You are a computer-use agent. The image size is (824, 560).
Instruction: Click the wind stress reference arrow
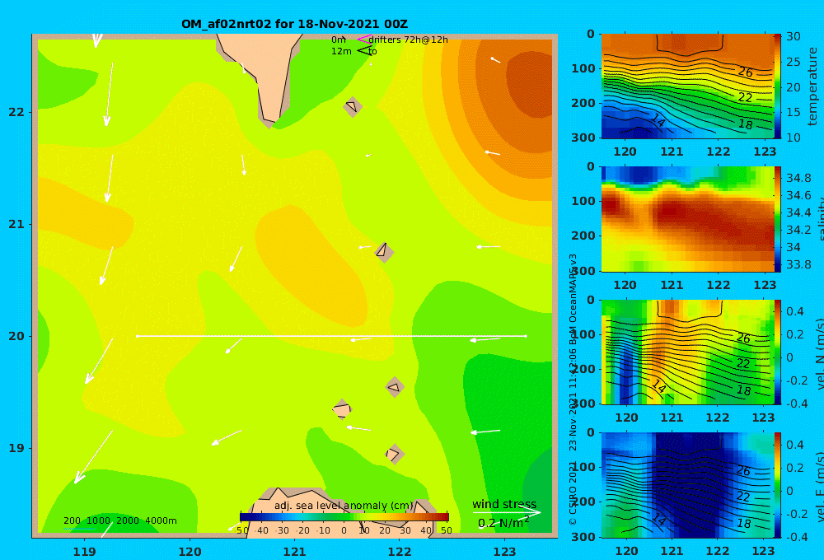click(506, 512)
